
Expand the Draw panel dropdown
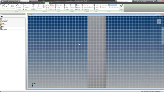tap(17, 11)
